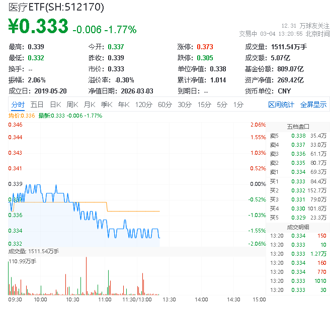Open the 年K yearly chart tab
The height and width of the screenshot is (309, 330).
124,105
